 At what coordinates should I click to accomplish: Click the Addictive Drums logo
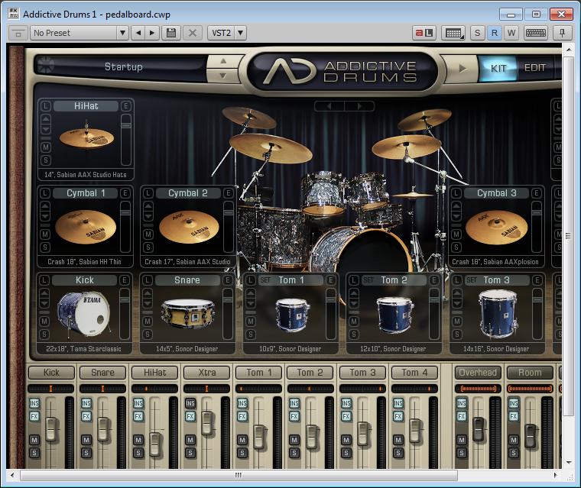341,71
